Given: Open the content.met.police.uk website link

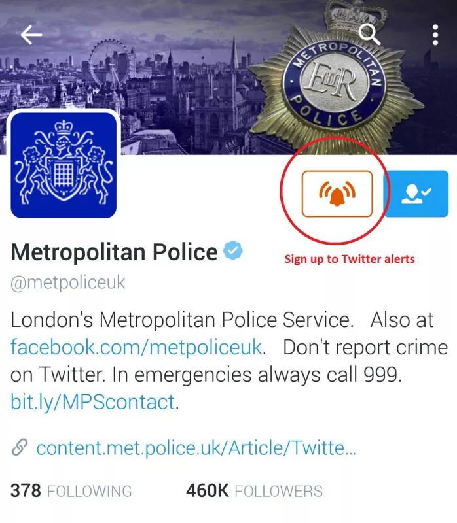Looking at the screenshot, I should (x=196, y=448).
